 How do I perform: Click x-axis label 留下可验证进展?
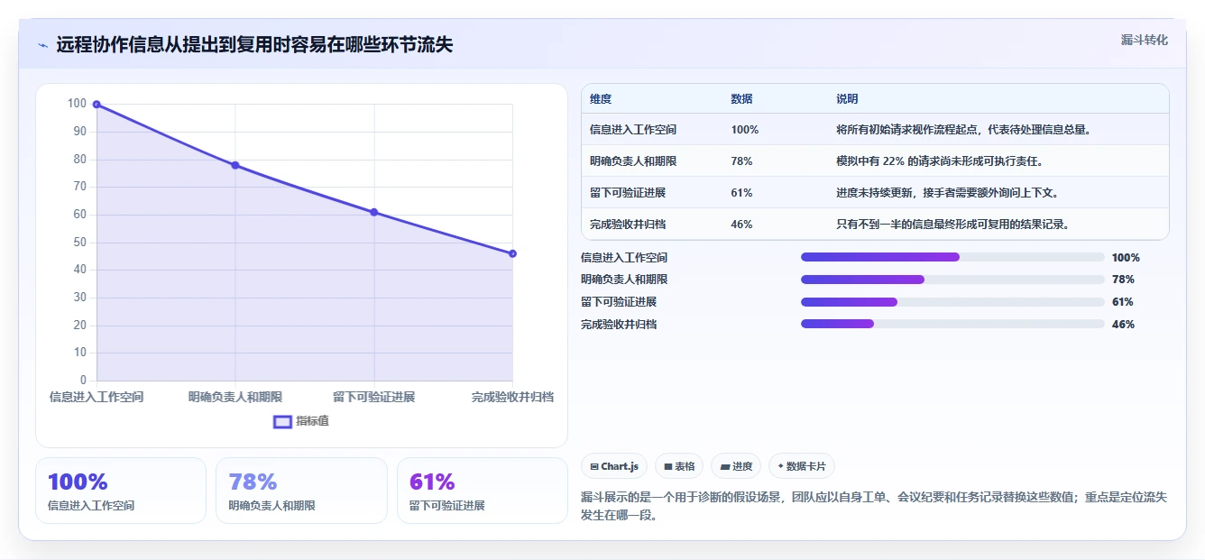tap(374, 397)
